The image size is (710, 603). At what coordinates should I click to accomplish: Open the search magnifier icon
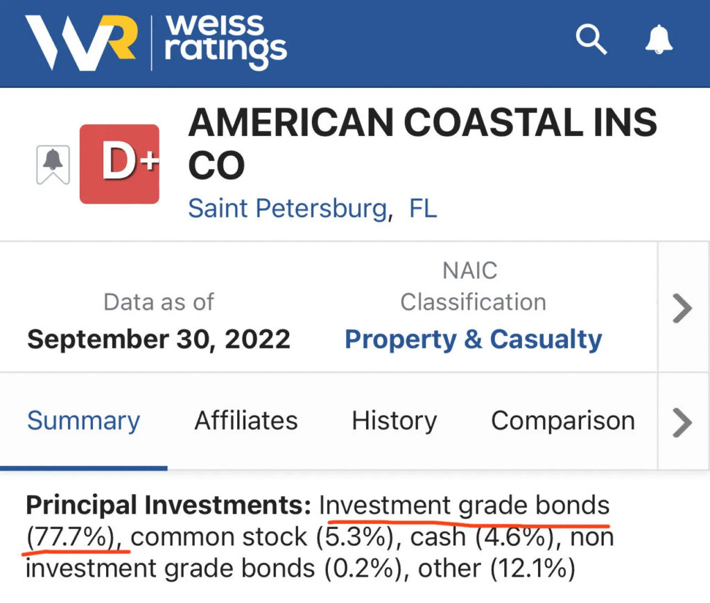tap(591, 40)
